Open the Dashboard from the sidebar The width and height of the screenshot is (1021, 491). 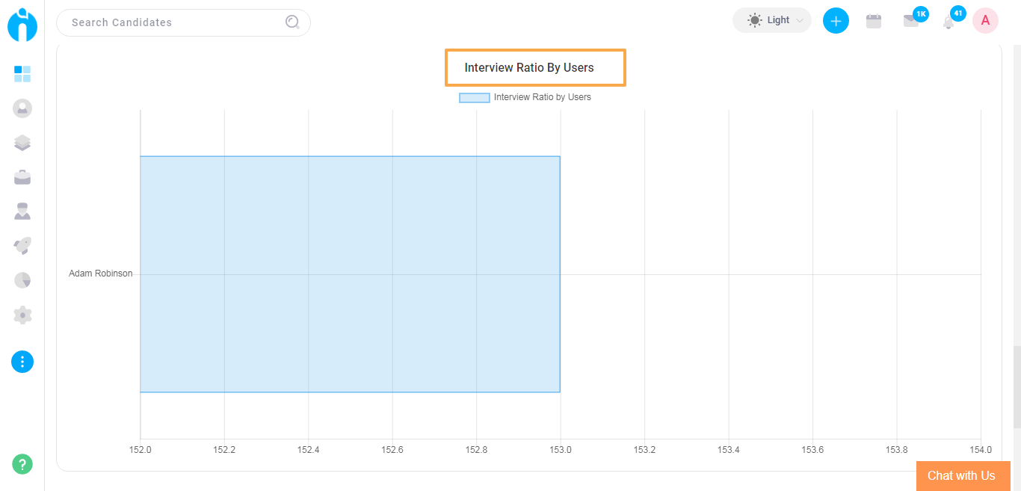point(22,74)
